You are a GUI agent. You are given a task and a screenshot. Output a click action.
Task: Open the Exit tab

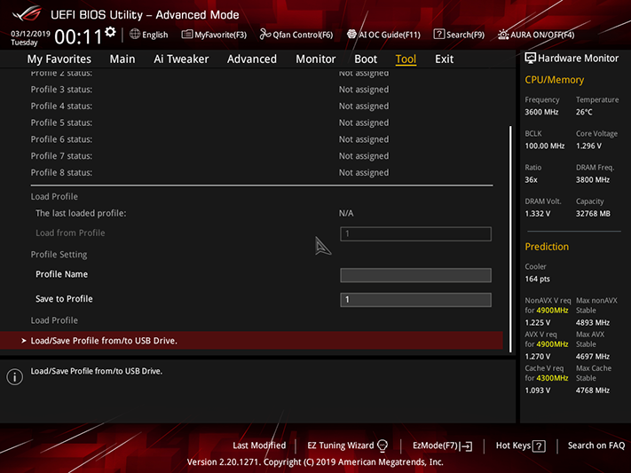click(x=445, y=59)
